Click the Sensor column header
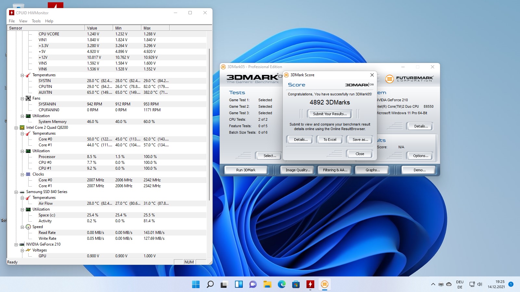 46,28
